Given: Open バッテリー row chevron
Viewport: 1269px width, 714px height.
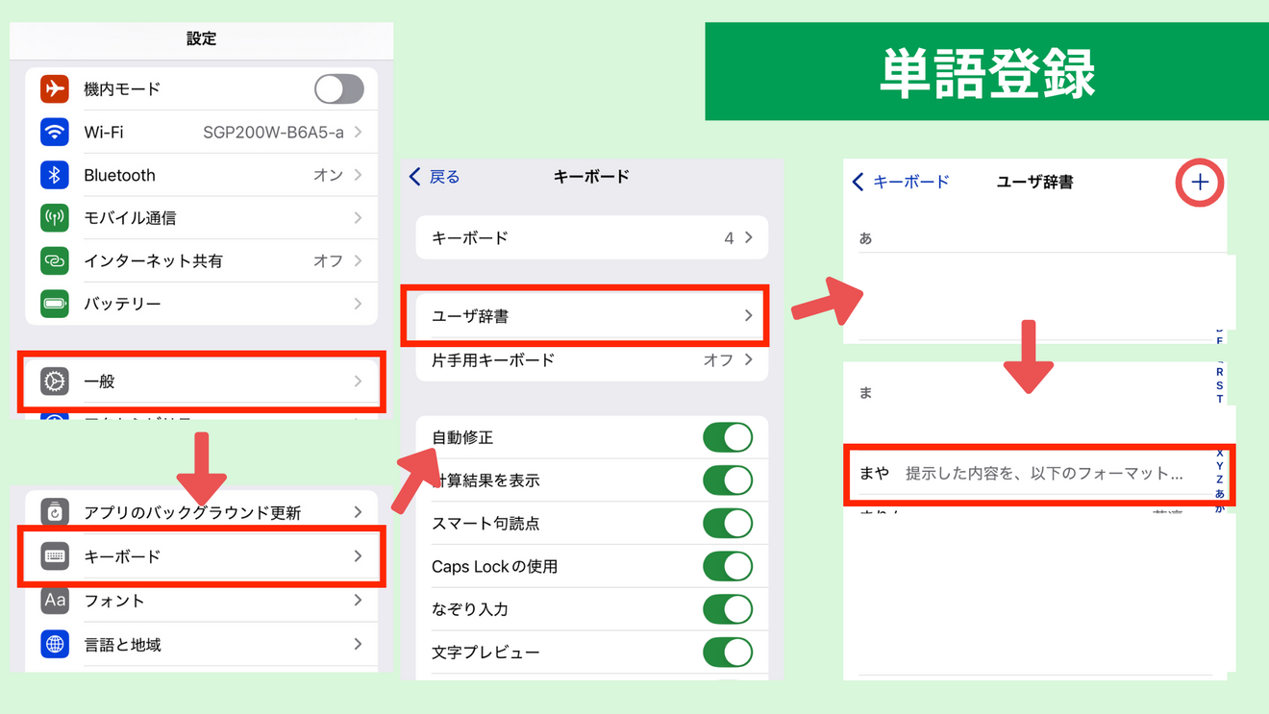Looking at the screenshot, I should (x=359, y=304).
